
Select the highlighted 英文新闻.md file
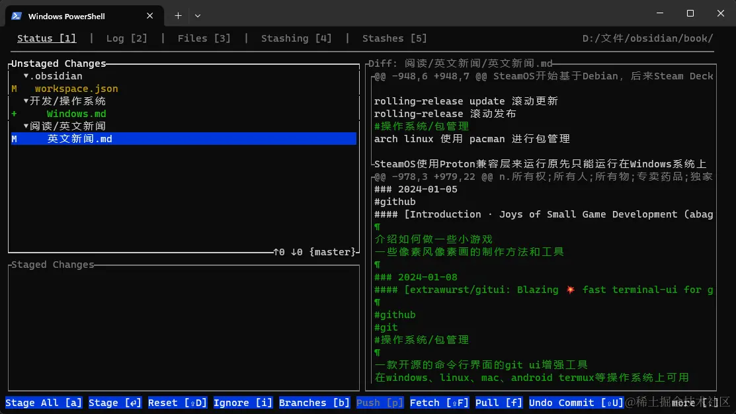click(x=184, y=139)
